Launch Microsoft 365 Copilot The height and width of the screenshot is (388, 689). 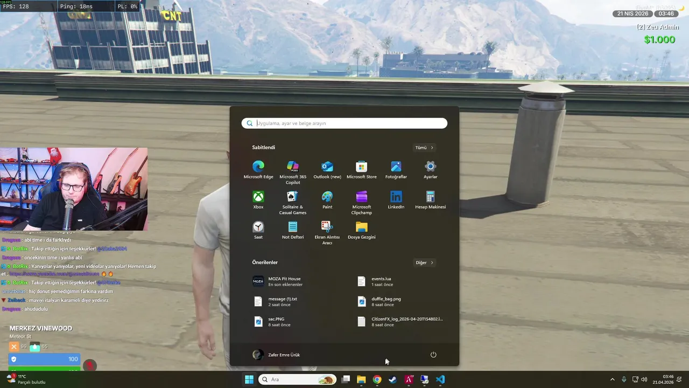click(293, 172)
